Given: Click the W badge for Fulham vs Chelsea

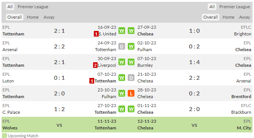Looking at the screenshot, I should 131,46.
